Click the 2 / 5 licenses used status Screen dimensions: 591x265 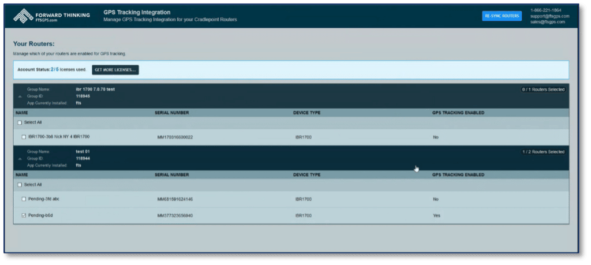point(52,70)
